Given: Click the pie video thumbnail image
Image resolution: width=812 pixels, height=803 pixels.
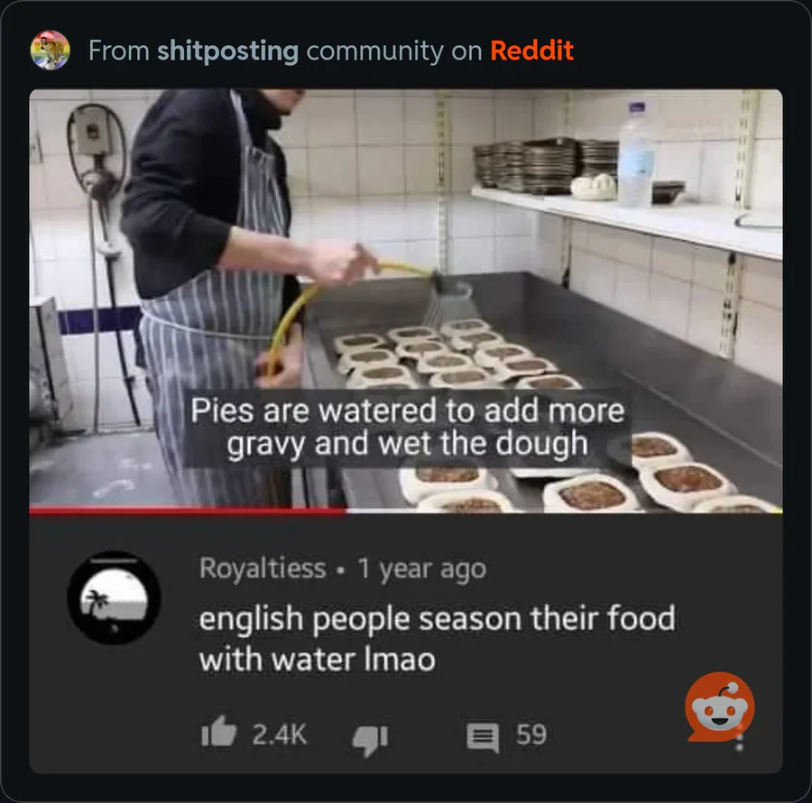Looking at the screenshot, I should pos(406,299).
